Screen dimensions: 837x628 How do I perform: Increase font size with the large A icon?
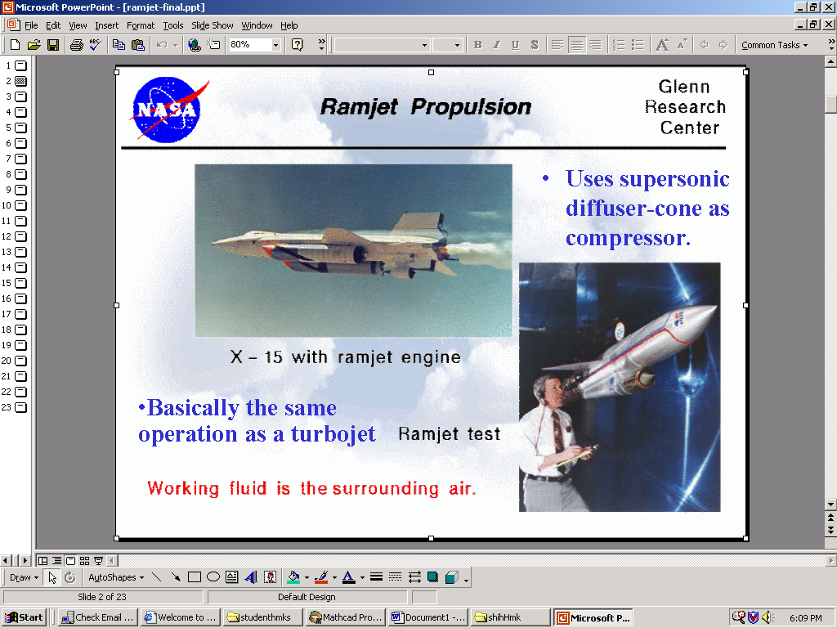coord(662,45)
